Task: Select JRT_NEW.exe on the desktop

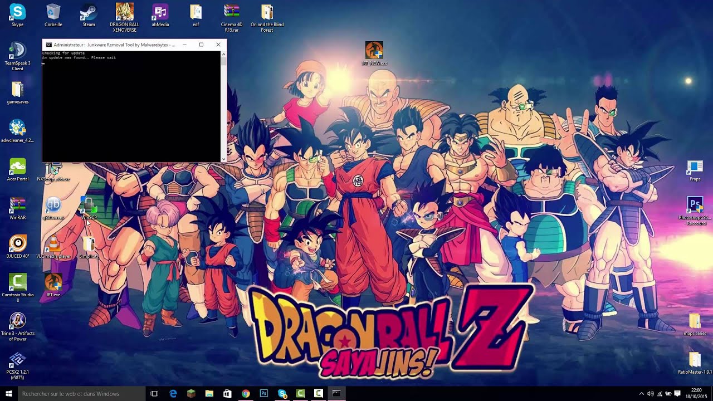Action: (374, 53)
